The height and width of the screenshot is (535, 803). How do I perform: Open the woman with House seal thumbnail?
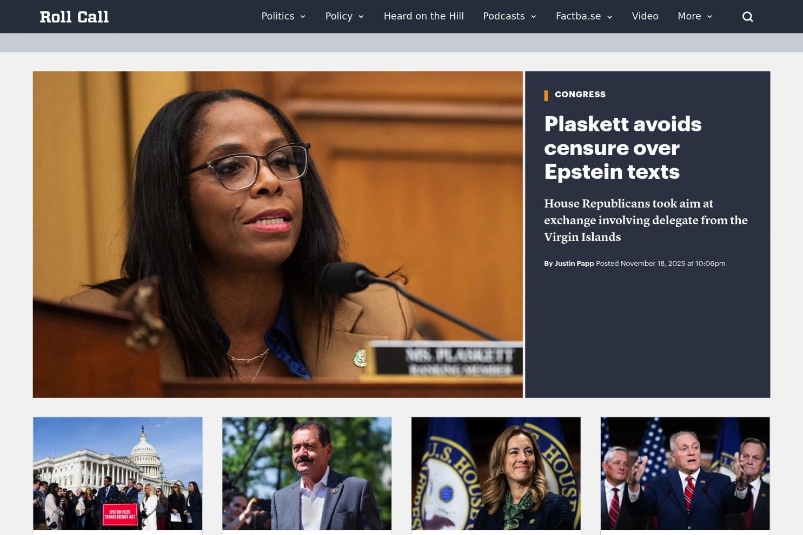click(496, 473)
